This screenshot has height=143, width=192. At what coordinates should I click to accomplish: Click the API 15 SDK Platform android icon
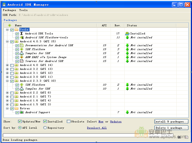coord(22,49)
